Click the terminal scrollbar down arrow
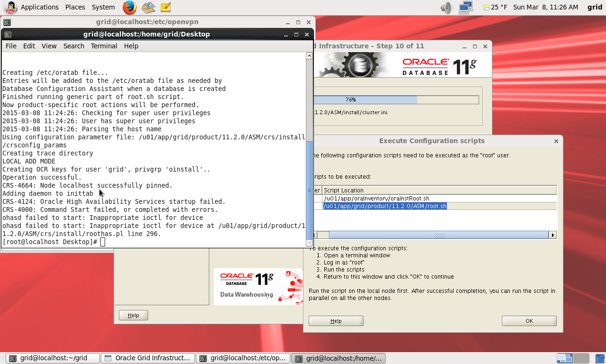Viewport: 606px width, 364px height. (309, 243)
